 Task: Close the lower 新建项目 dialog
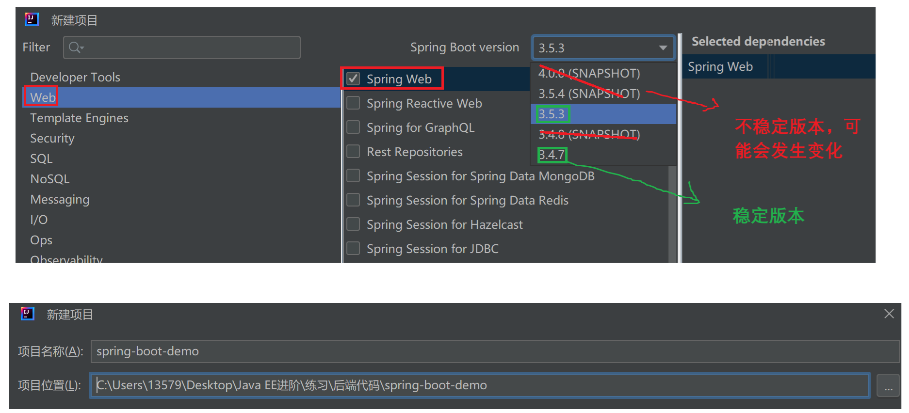[x=889, y=314]
